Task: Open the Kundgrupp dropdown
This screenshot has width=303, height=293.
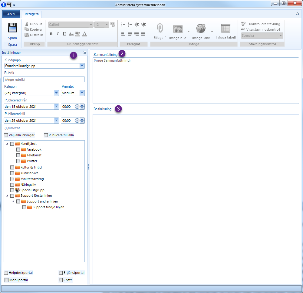Action: pyautogui.click(x=82, y=66)
